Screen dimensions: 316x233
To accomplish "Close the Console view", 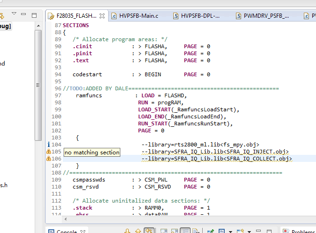I will pos(83,231).
